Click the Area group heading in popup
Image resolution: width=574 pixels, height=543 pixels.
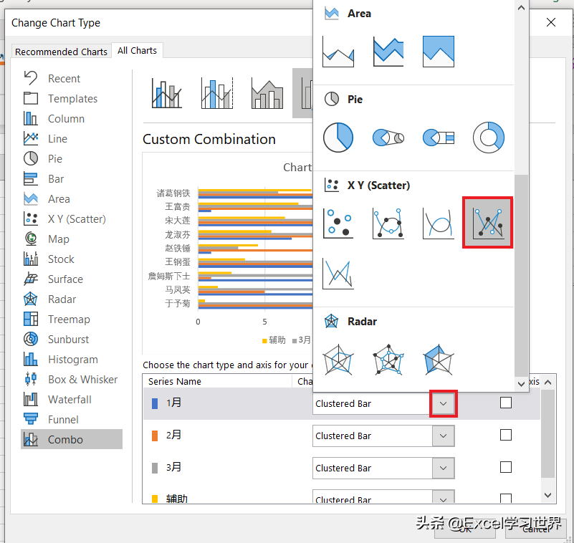pyautogui.click(x=359, y=14)
